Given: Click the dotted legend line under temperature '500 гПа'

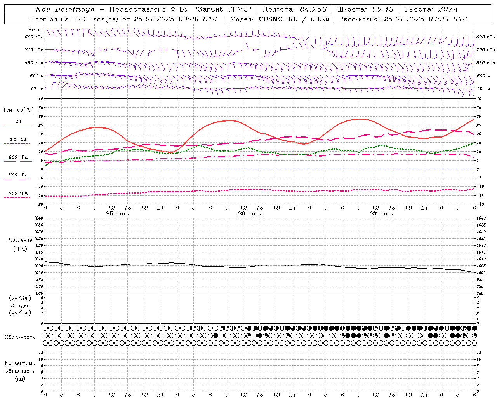Looking at the screenshot, I should [17, 198].
